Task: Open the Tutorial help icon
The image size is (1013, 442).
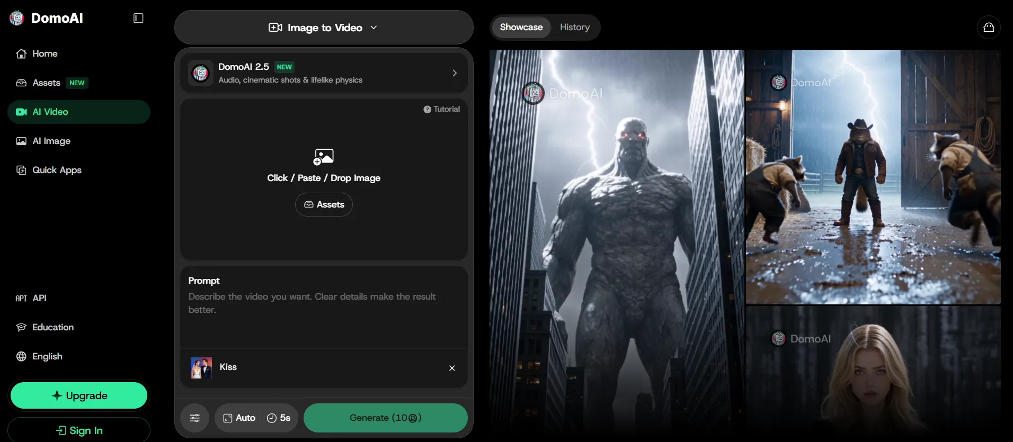Action: (427, 109)
